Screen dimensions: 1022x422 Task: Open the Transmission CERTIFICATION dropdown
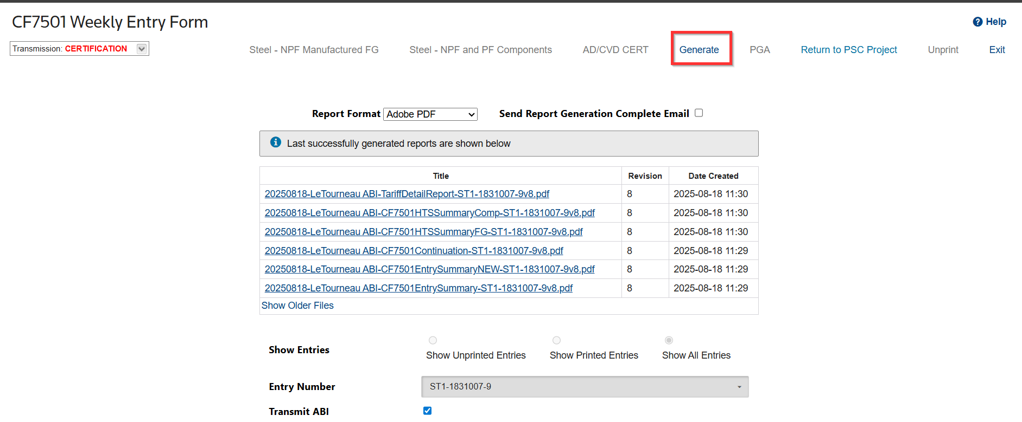tap(142, 49)
